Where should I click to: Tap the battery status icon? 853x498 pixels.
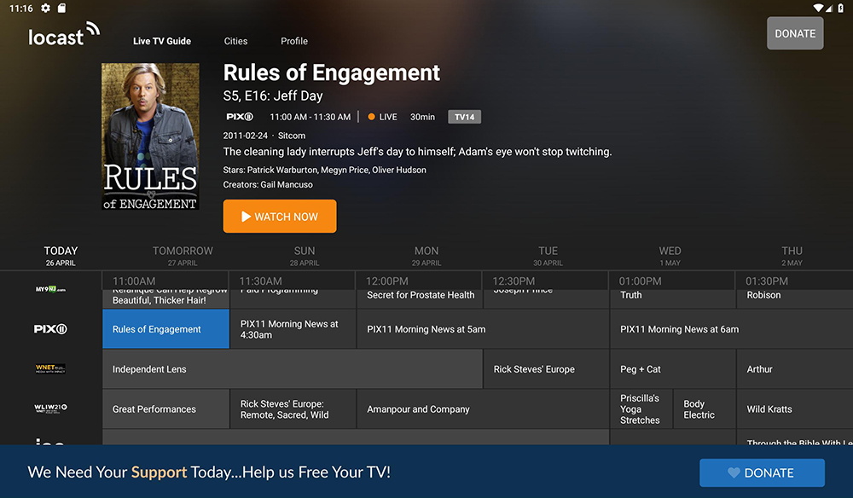point(841,9)
